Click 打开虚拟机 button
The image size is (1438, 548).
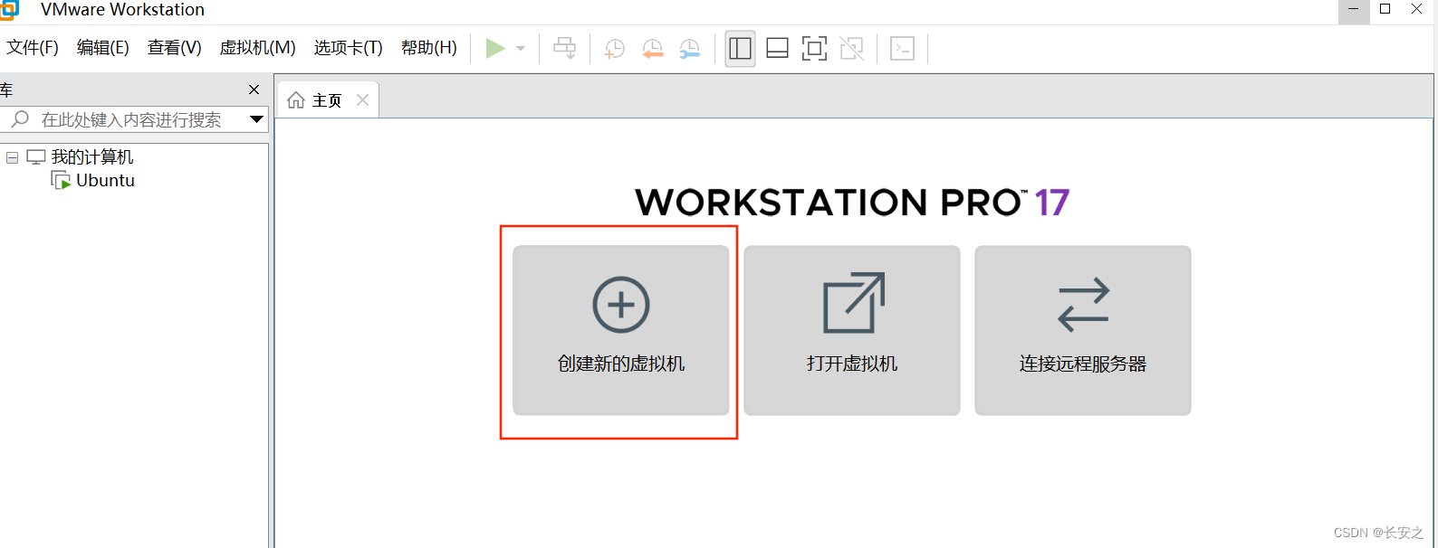click(852, 330)
